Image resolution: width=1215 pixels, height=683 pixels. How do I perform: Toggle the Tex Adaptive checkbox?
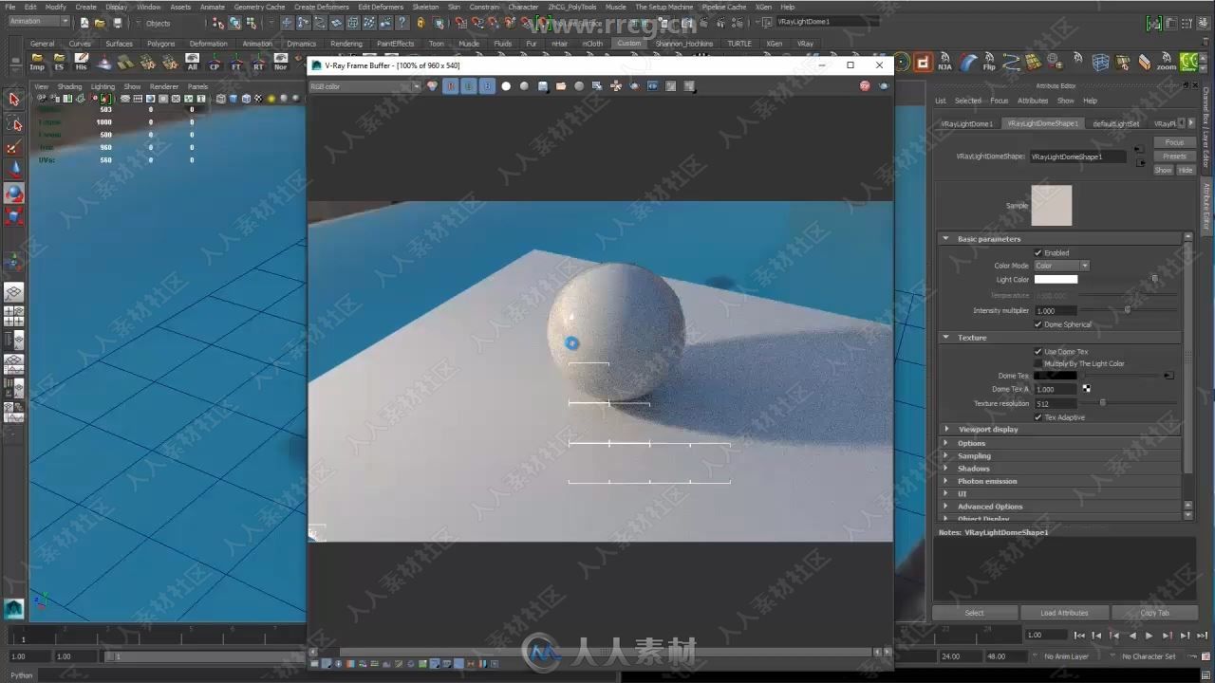tap(1037, 417)
